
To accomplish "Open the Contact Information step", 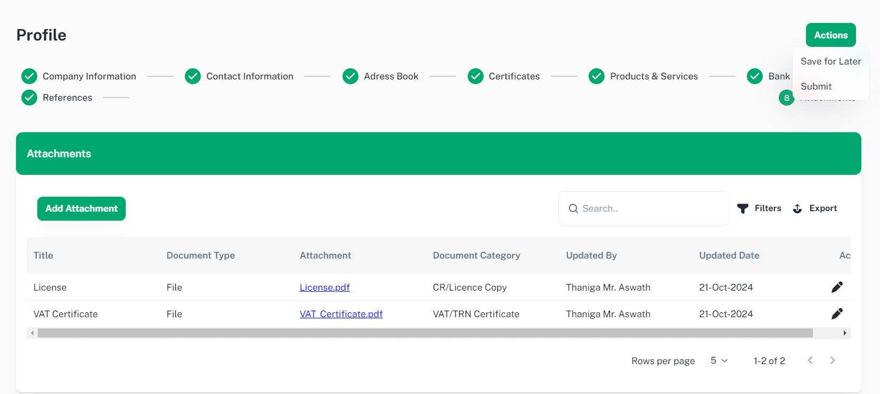I will 249,76.
